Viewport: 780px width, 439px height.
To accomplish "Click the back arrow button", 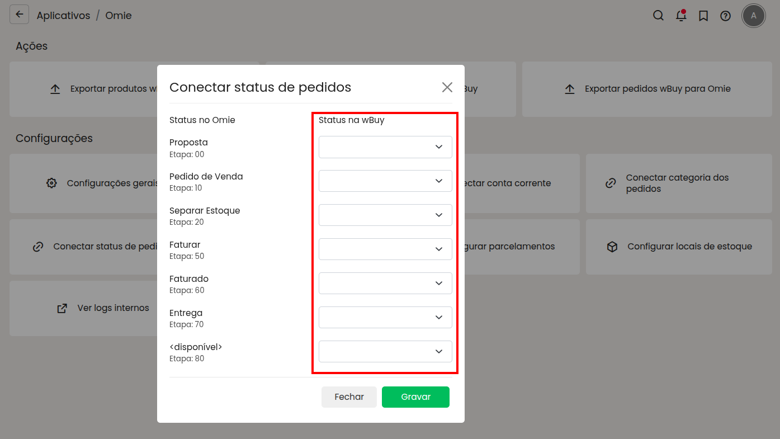I will pos(20,15).
